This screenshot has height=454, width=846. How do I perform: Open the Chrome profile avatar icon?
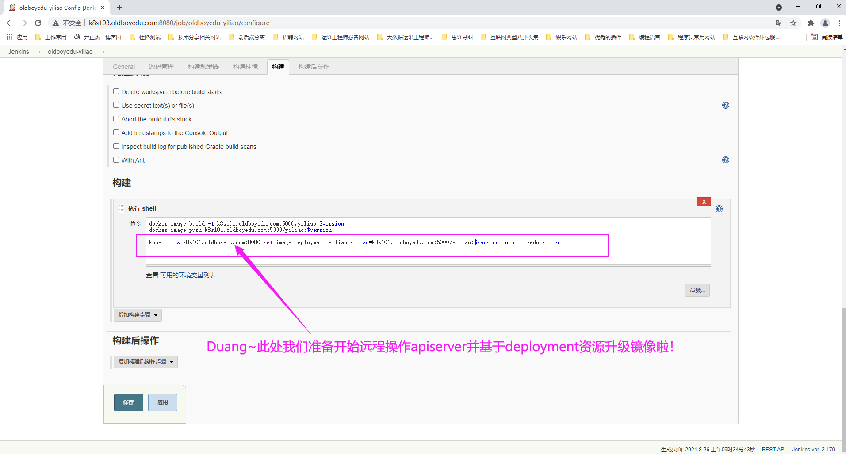coord(825,23)
